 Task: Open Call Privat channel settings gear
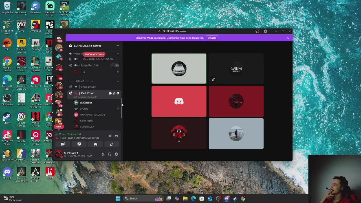pyautogui.click(x=118, y=93)
